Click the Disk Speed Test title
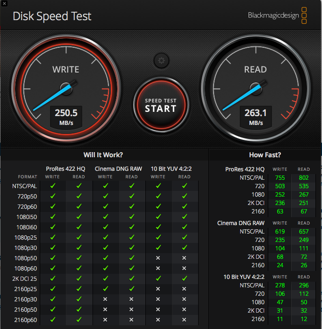Image resolution: width=322 pixels, height=329 pixels. pyautogui.click(x=52, y=16)
